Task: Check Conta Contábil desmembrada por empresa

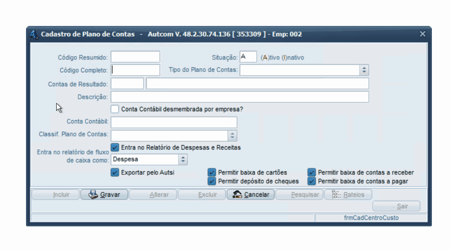Action: pyautogui.click(x=115, y=109)
